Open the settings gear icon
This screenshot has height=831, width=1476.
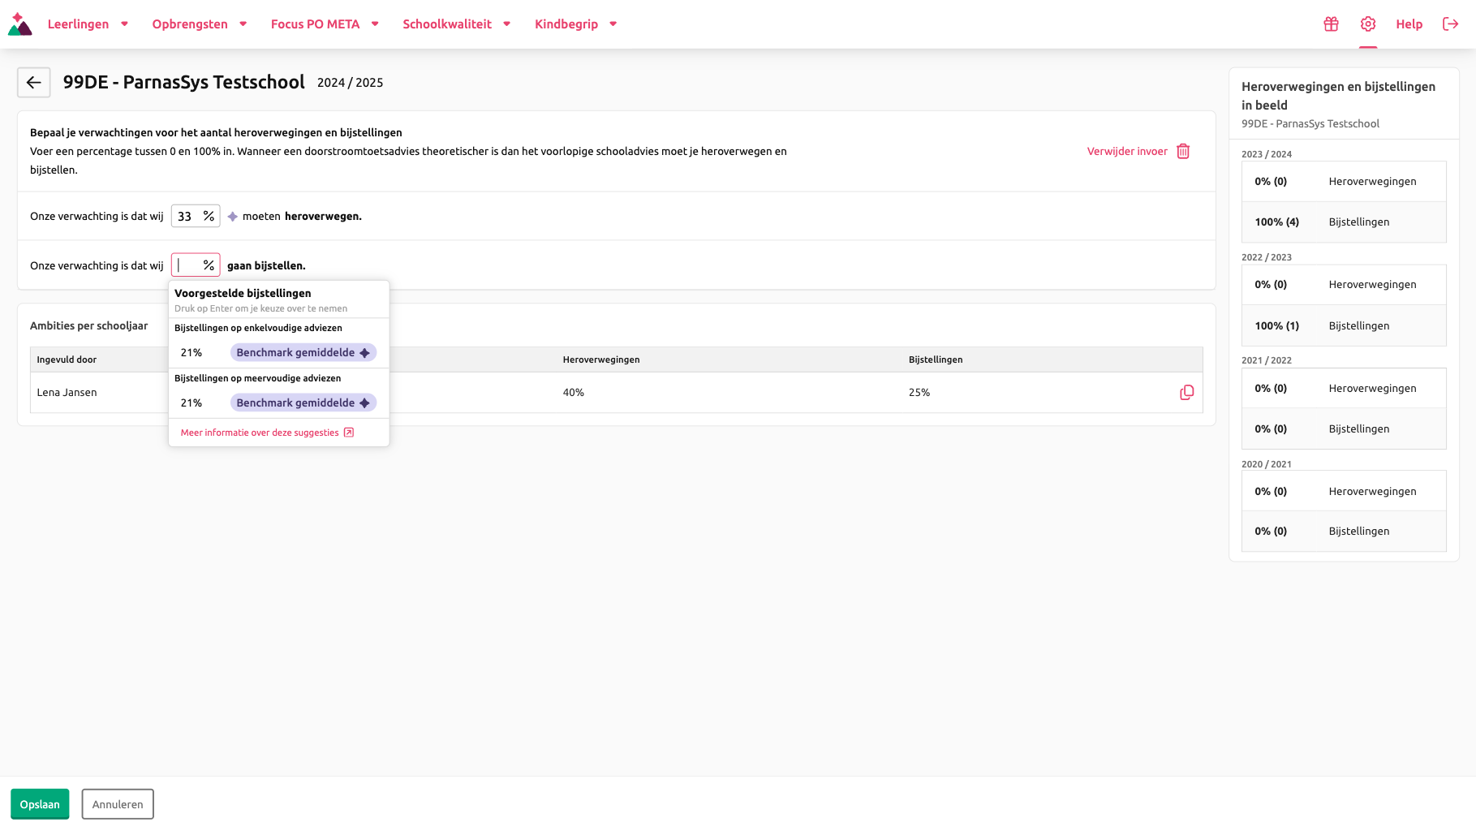click(x=1368, y=24)
